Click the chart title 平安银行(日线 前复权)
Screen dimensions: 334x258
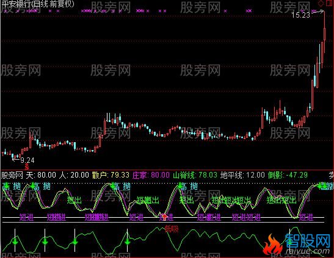pyautogui.click(x=38, y=4)
